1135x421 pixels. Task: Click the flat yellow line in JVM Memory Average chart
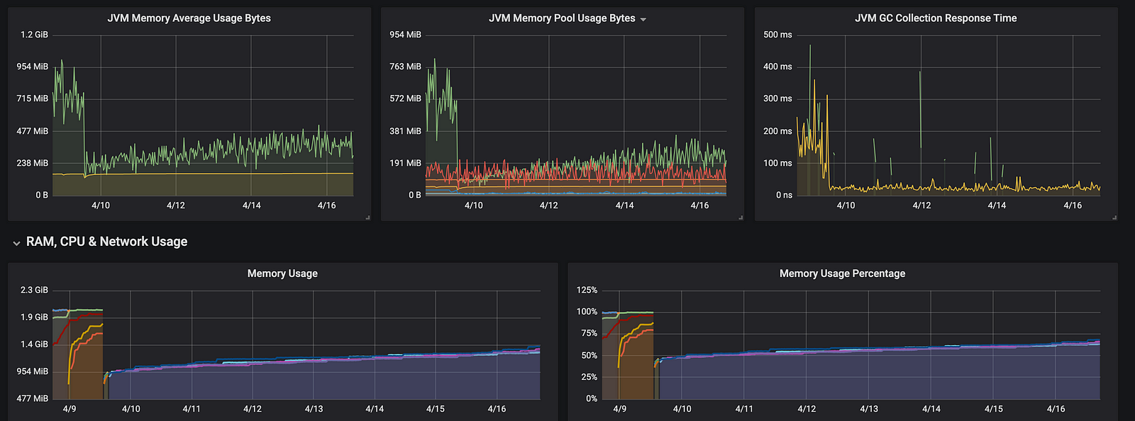[213, 174]
